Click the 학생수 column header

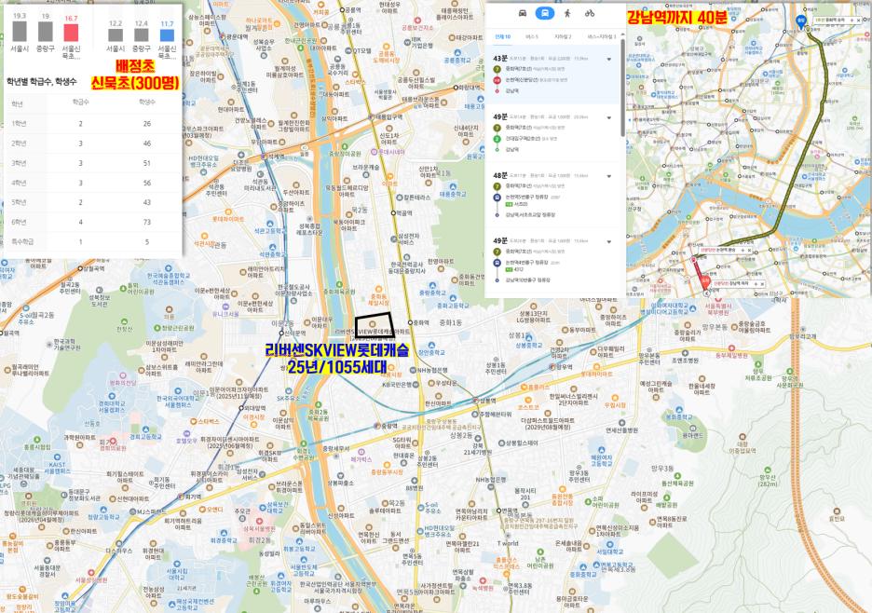click(147, 102)
